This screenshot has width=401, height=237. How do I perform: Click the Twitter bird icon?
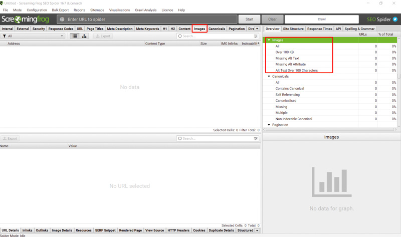pos(395,20)
